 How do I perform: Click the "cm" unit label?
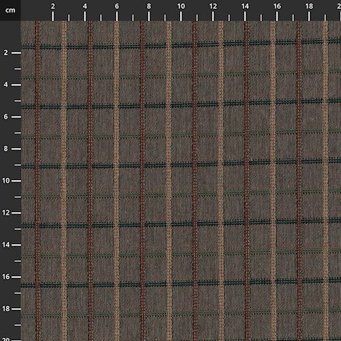click(10, 10)
